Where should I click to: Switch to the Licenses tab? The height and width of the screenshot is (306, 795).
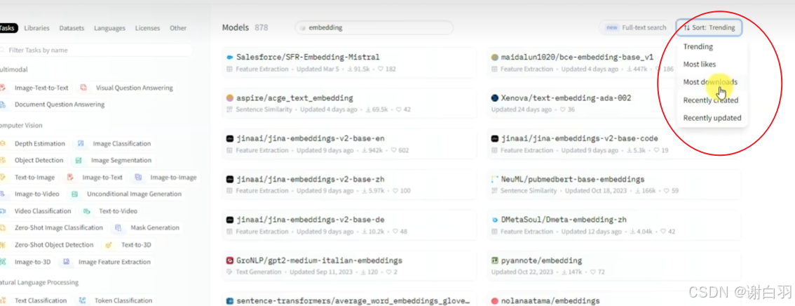pyautogui.click(x=147, y=28)
